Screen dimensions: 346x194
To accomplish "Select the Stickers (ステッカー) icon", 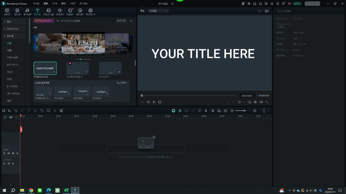I will click(x=80, y=12).
